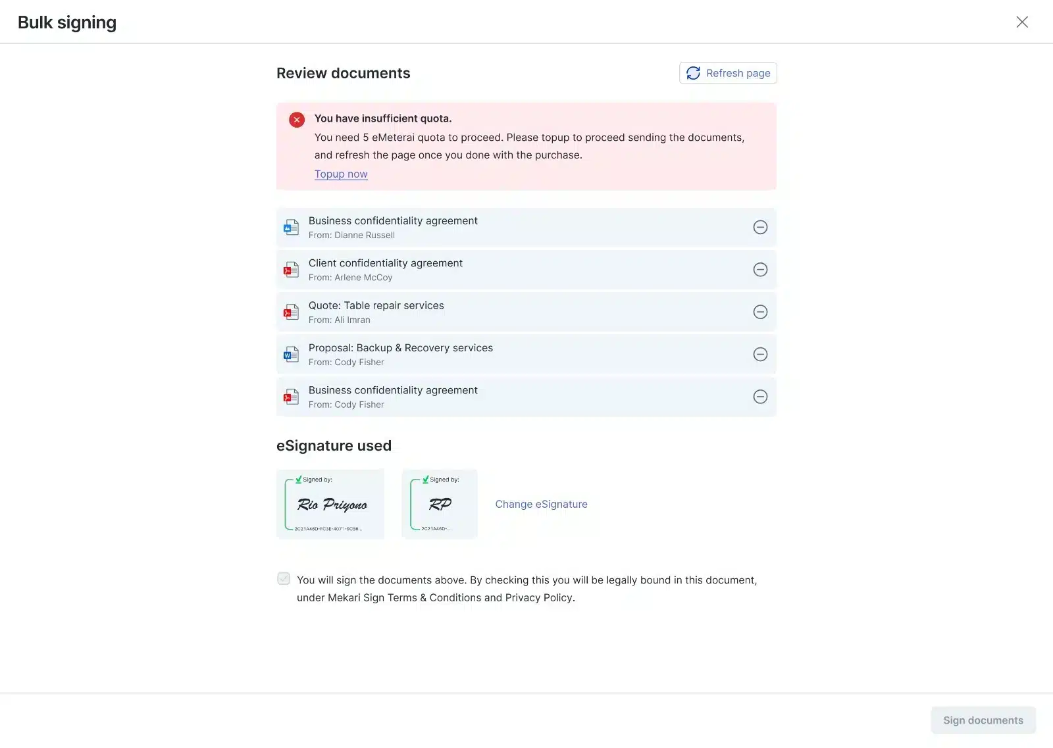The width and height of the screenshot is (1053, 748).
Task: Click PDF icon for Client confidentiality agreement
Action: click(x=291, y=270)
